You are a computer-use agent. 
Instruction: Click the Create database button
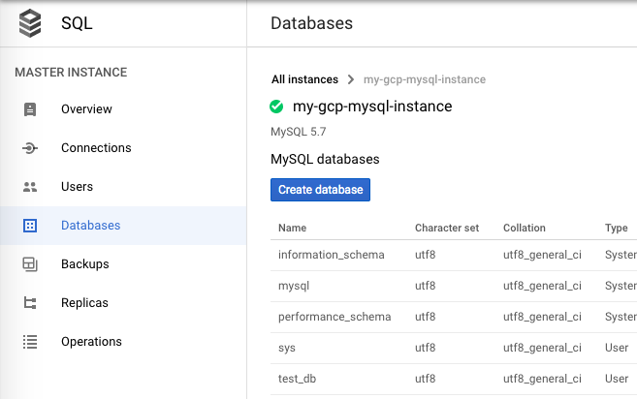point(320,190)
